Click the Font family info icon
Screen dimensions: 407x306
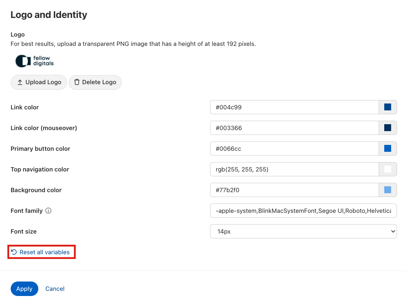pos(49,211)
